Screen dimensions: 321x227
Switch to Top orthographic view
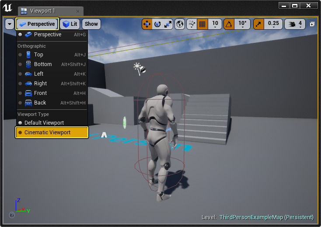coord(52,55)
